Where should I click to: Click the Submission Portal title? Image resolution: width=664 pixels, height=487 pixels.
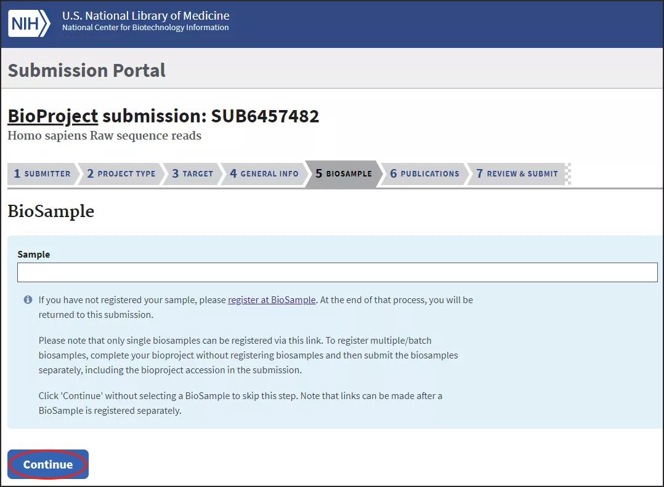click(87, 70)
